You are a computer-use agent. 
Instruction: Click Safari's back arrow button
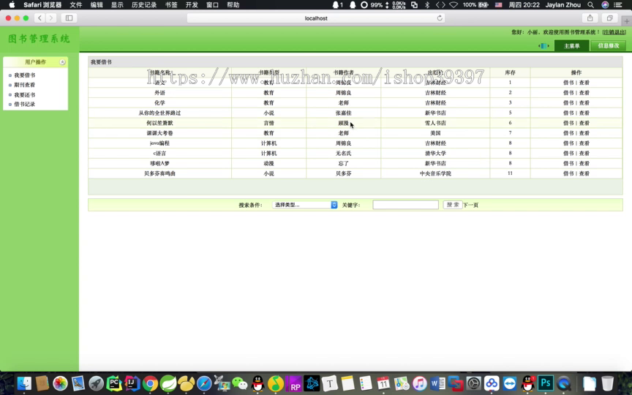[39, 18]
